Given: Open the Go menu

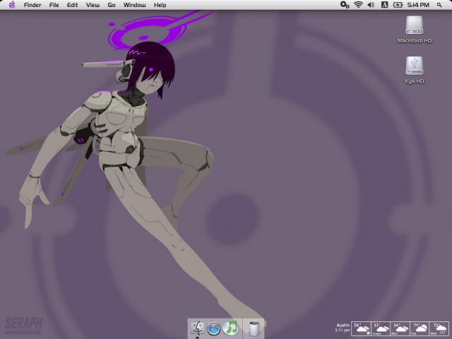Looking at the screenshot, I should click(112, 5).
